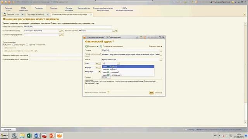248x139 pixels.
Task: Open selection button for Улица field
Action: coord(161,59)
